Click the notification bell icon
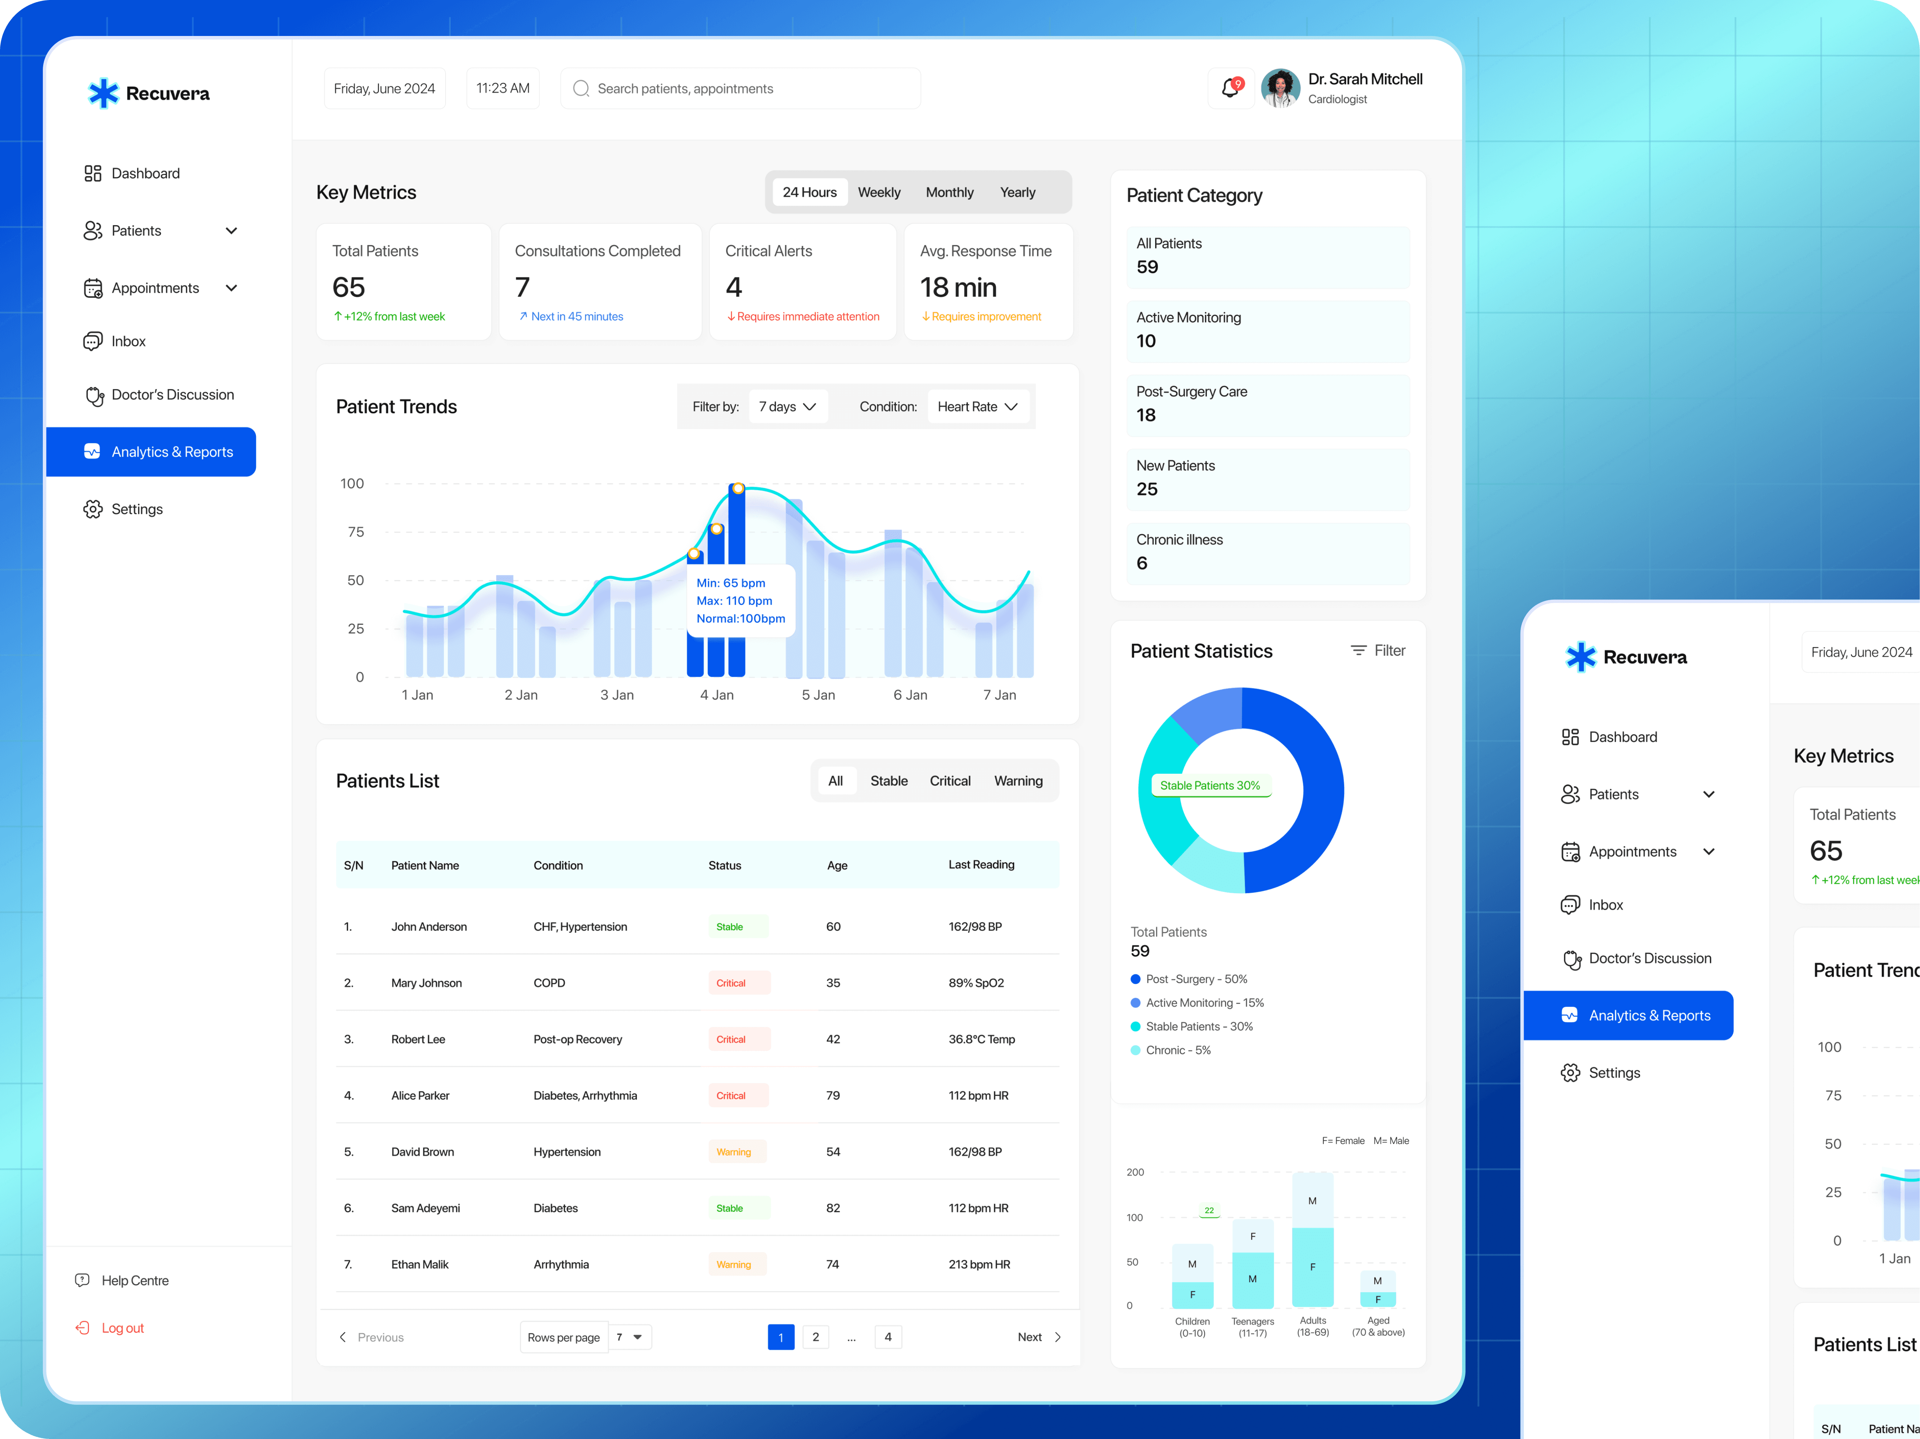 coord(1230,88)
